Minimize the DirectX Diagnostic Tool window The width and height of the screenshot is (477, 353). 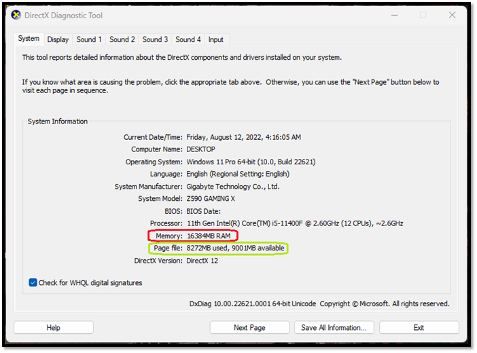coord(395,15)
